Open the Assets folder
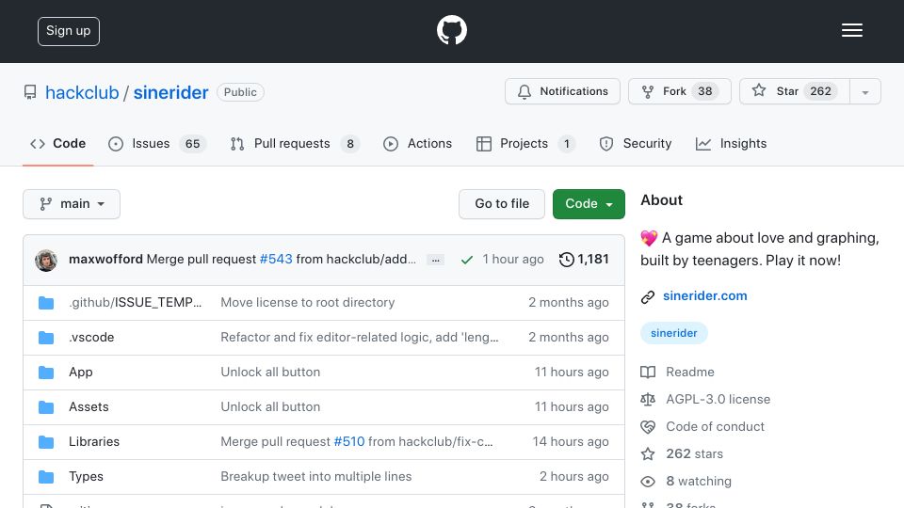 point(89,406)
